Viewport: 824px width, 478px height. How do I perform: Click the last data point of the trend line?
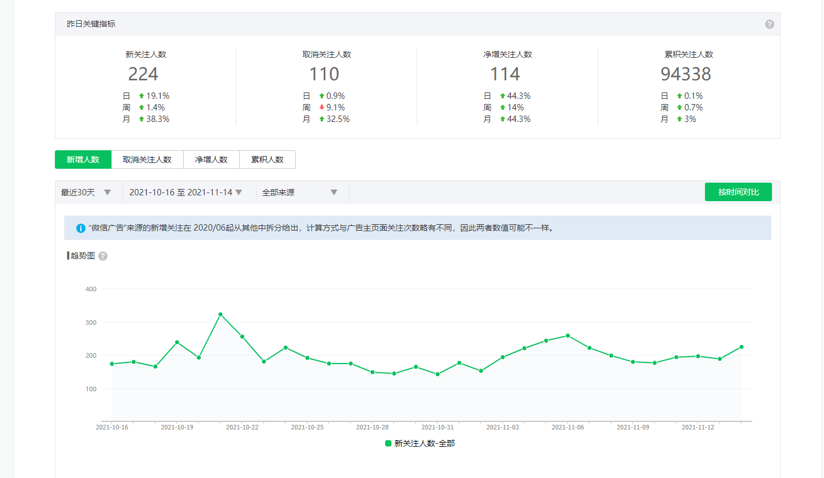741,347
